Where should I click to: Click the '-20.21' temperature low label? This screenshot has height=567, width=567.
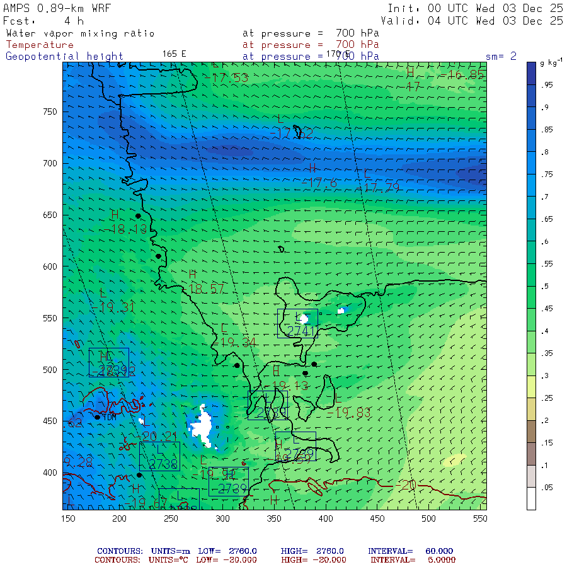point(156,437)
